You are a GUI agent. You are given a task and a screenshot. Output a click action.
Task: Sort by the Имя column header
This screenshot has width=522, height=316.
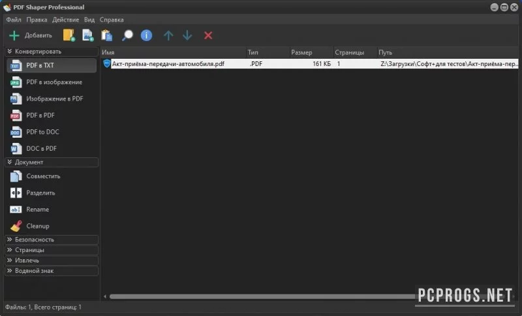point(173,52)
